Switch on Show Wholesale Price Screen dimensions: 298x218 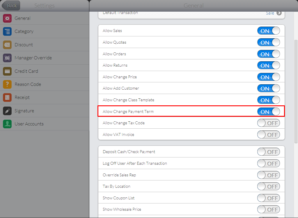(x=269, y=210)
